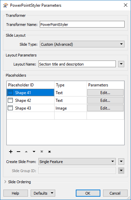Edit parameters for Shape 42
Viewport: 131px width, 200px height.
105,101
